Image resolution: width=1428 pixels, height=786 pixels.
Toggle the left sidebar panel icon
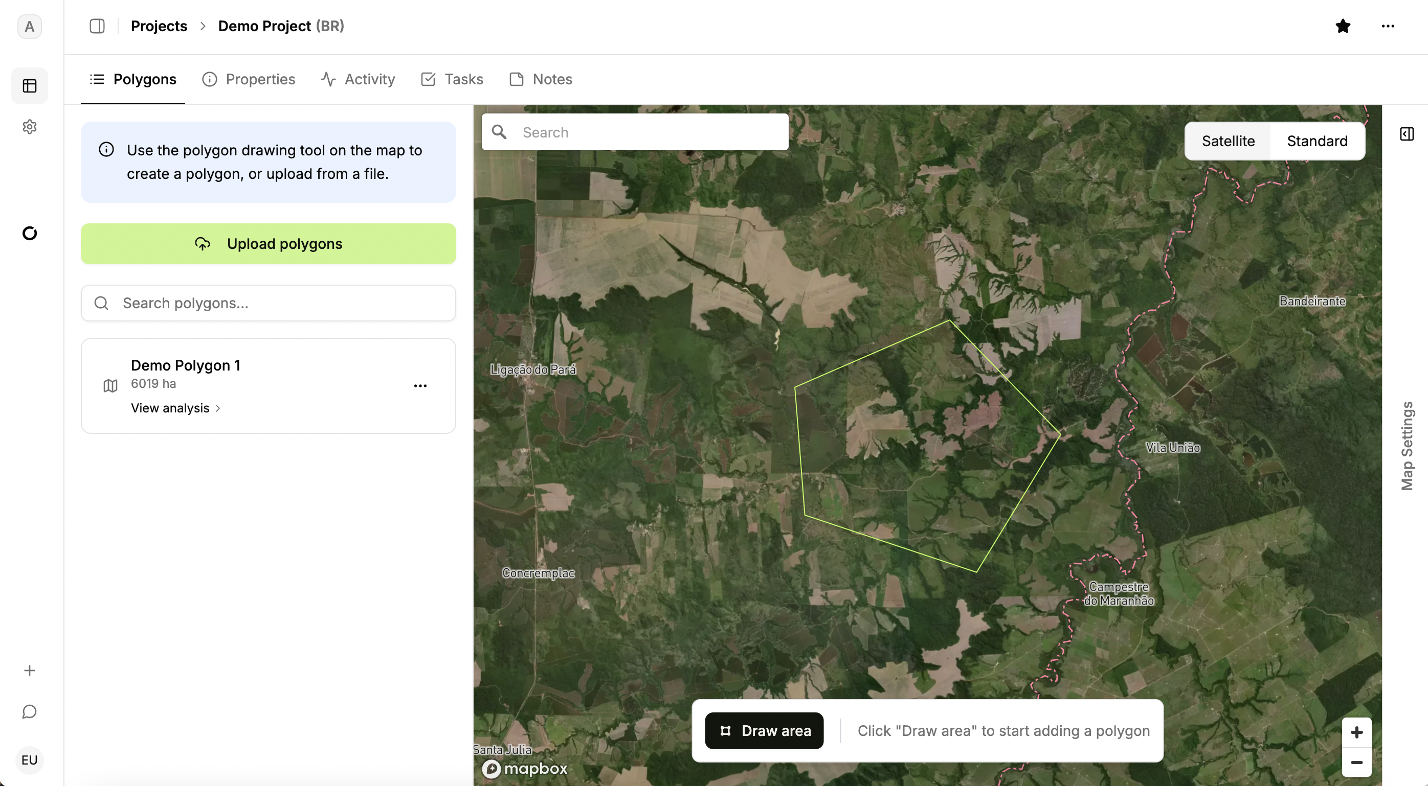[97, 26]
